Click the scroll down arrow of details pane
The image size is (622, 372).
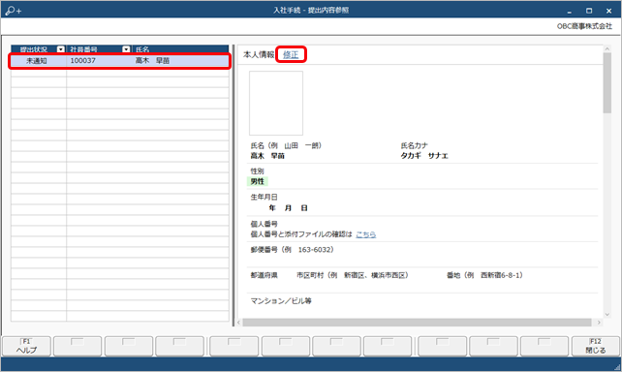[606, 315]
